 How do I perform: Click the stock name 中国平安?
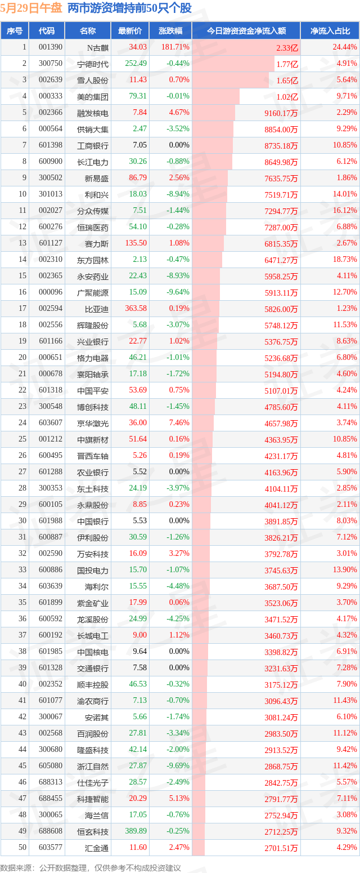pyautogui.click(x=93, y=391)
